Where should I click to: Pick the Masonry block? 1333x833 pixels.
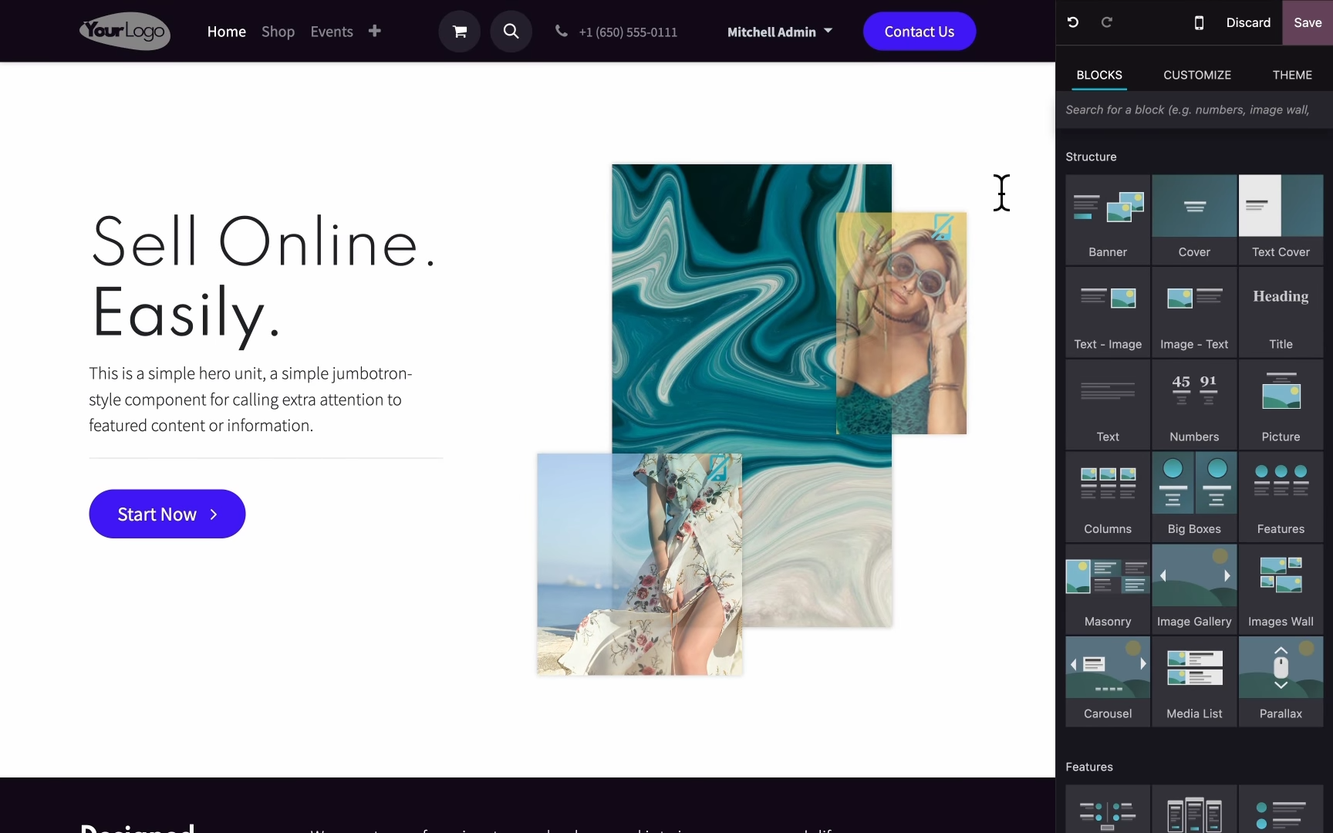coord(1108,589)
